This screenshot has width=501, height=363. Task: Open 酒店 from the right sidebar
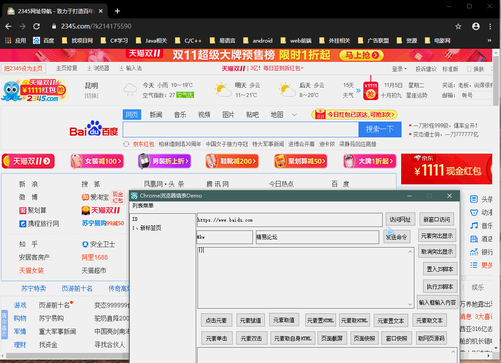[x=481, y=239]
